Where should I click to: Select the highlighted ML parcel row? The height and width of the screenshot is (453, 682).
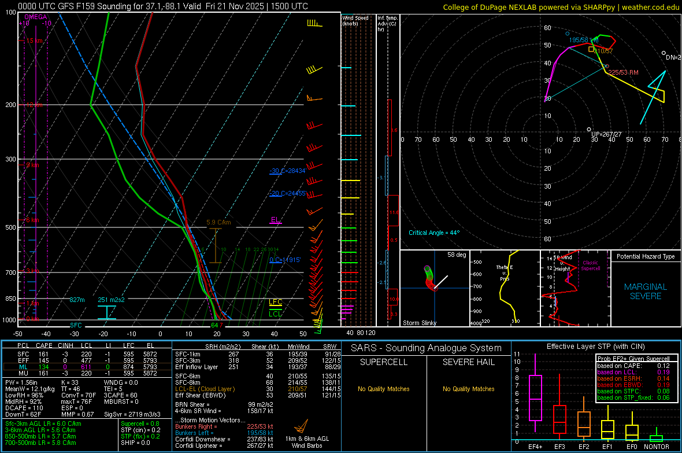87,367
